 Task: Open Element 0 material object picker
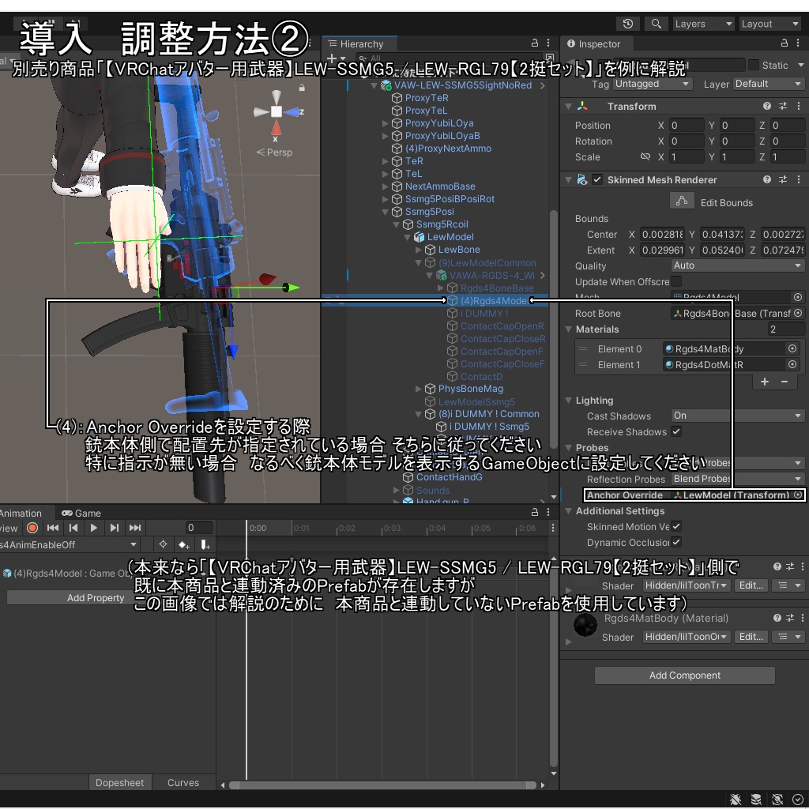[x=792, y=348]
